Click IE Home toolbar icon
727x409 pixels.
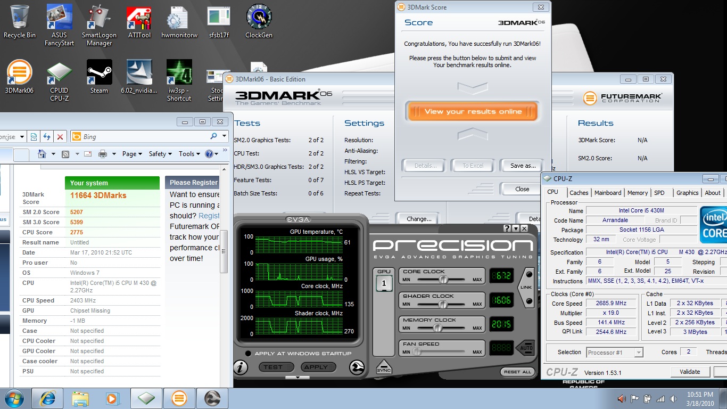pyautogui.click(x=42, y=154)
